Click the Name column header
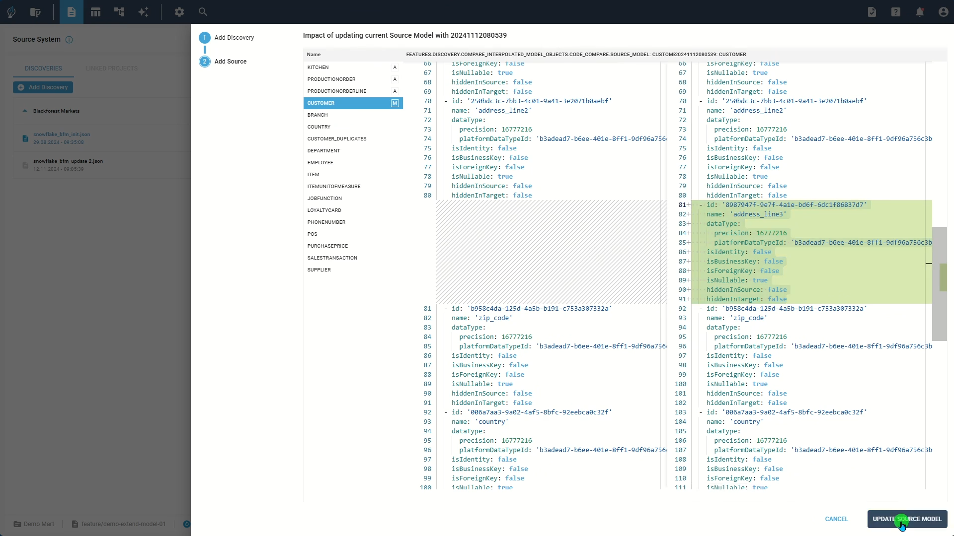The height and width of the screenshot is (536, 954). point(314,55)
